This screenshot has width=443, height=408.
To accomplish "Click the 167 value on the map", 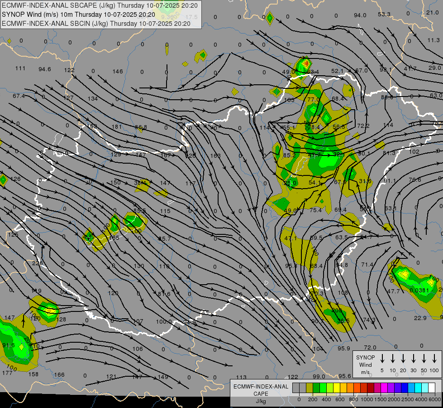I will click(x=166, y=155).
